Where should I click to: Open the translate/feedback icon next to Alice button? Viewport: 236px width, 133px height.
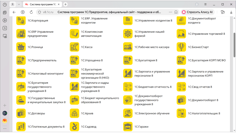(223, 12)
